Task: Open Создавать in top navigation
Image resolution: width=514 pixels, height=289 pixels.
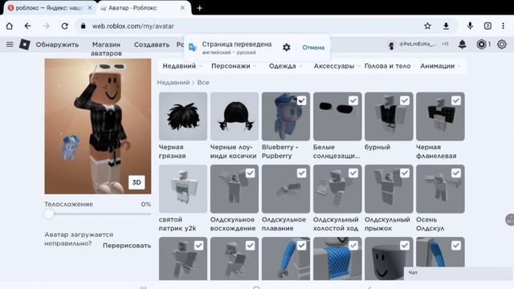Action: click(152, 45)
